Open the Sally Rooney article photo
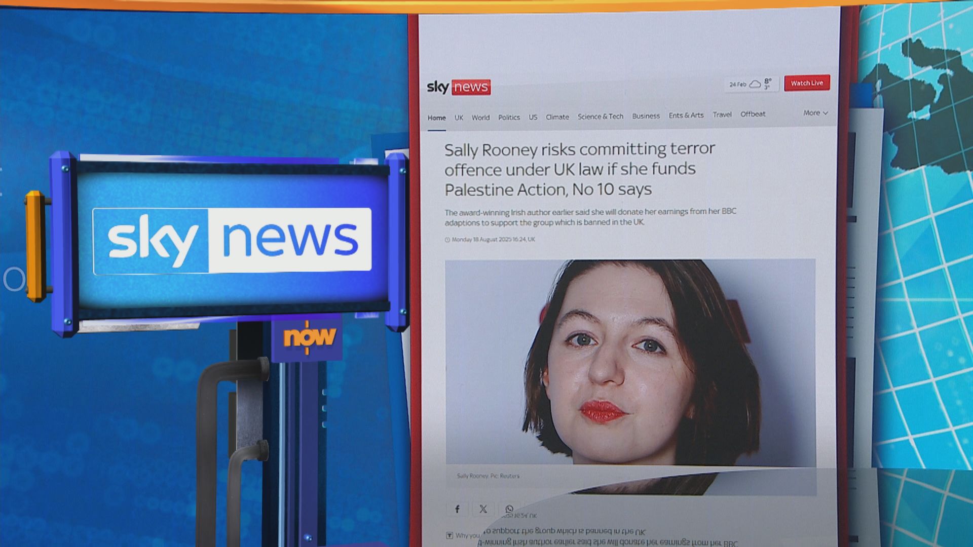 click(630, 362)
